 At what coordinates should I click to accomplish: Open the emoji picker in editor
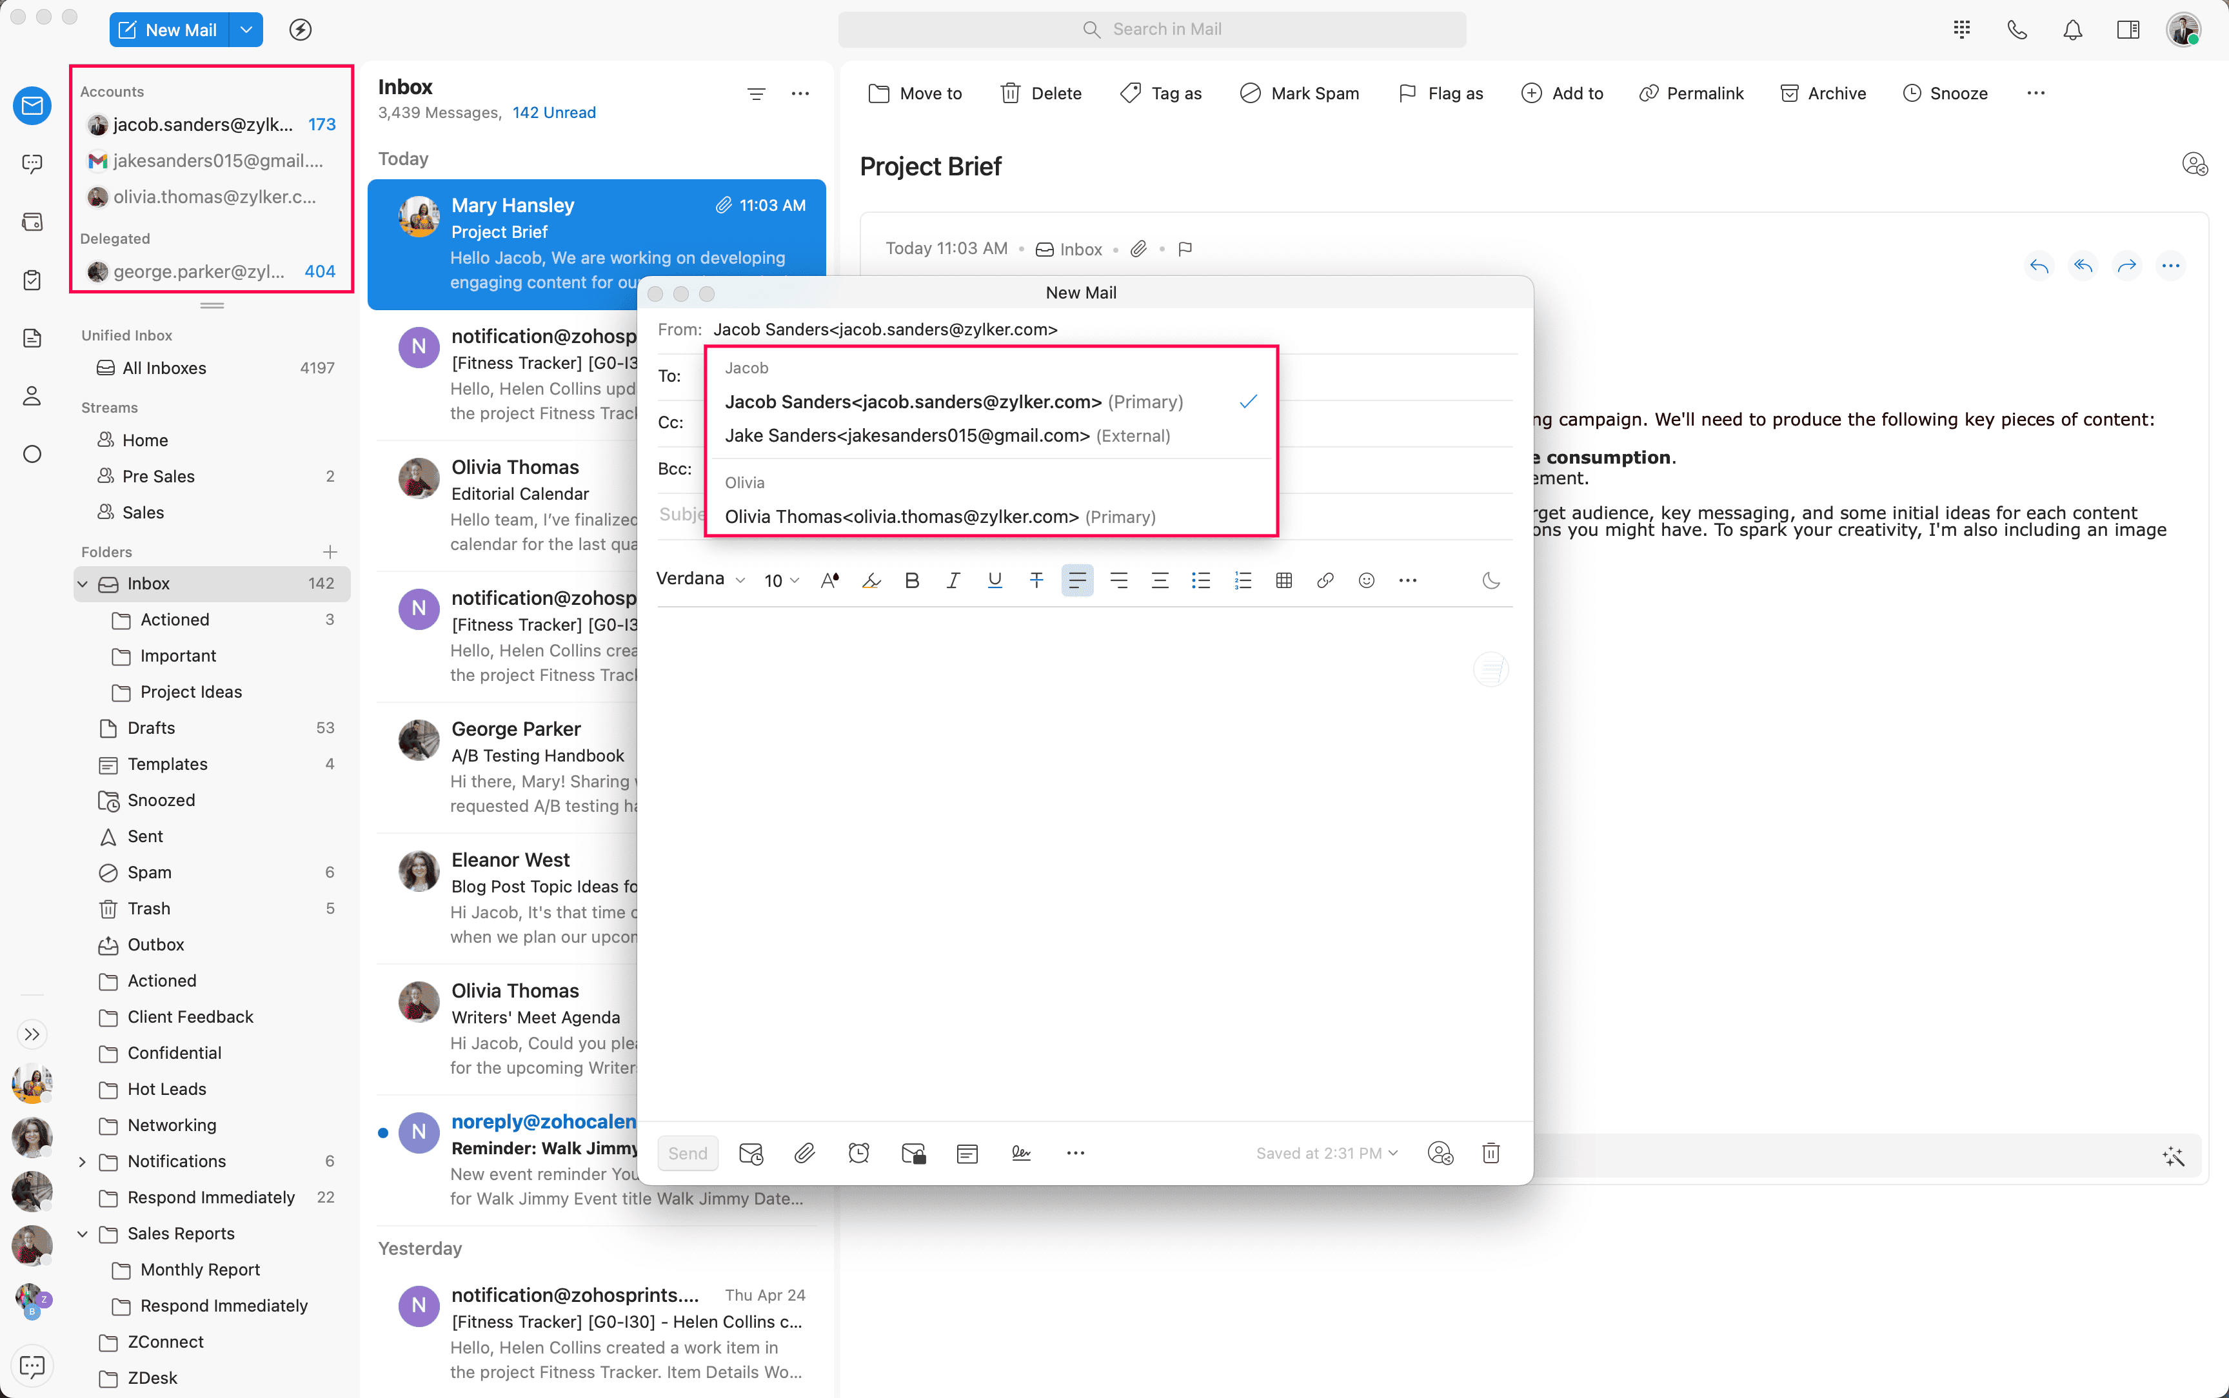[x=1365, y=580]
